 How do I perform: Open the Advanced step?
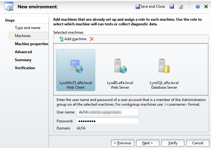click(x=23, y=52)
